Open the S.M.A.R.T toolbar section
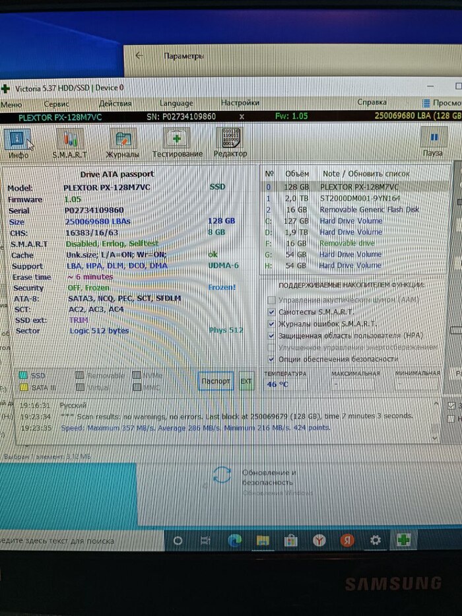Viewport: 462px width, 616px height. point(69,144)
